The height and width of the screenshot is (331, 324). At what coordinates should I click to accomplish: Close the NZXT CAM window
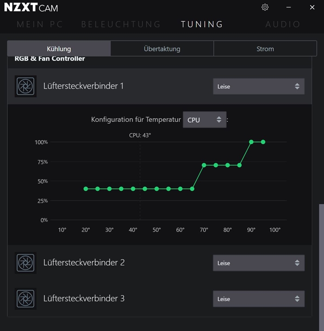[312, 7]
